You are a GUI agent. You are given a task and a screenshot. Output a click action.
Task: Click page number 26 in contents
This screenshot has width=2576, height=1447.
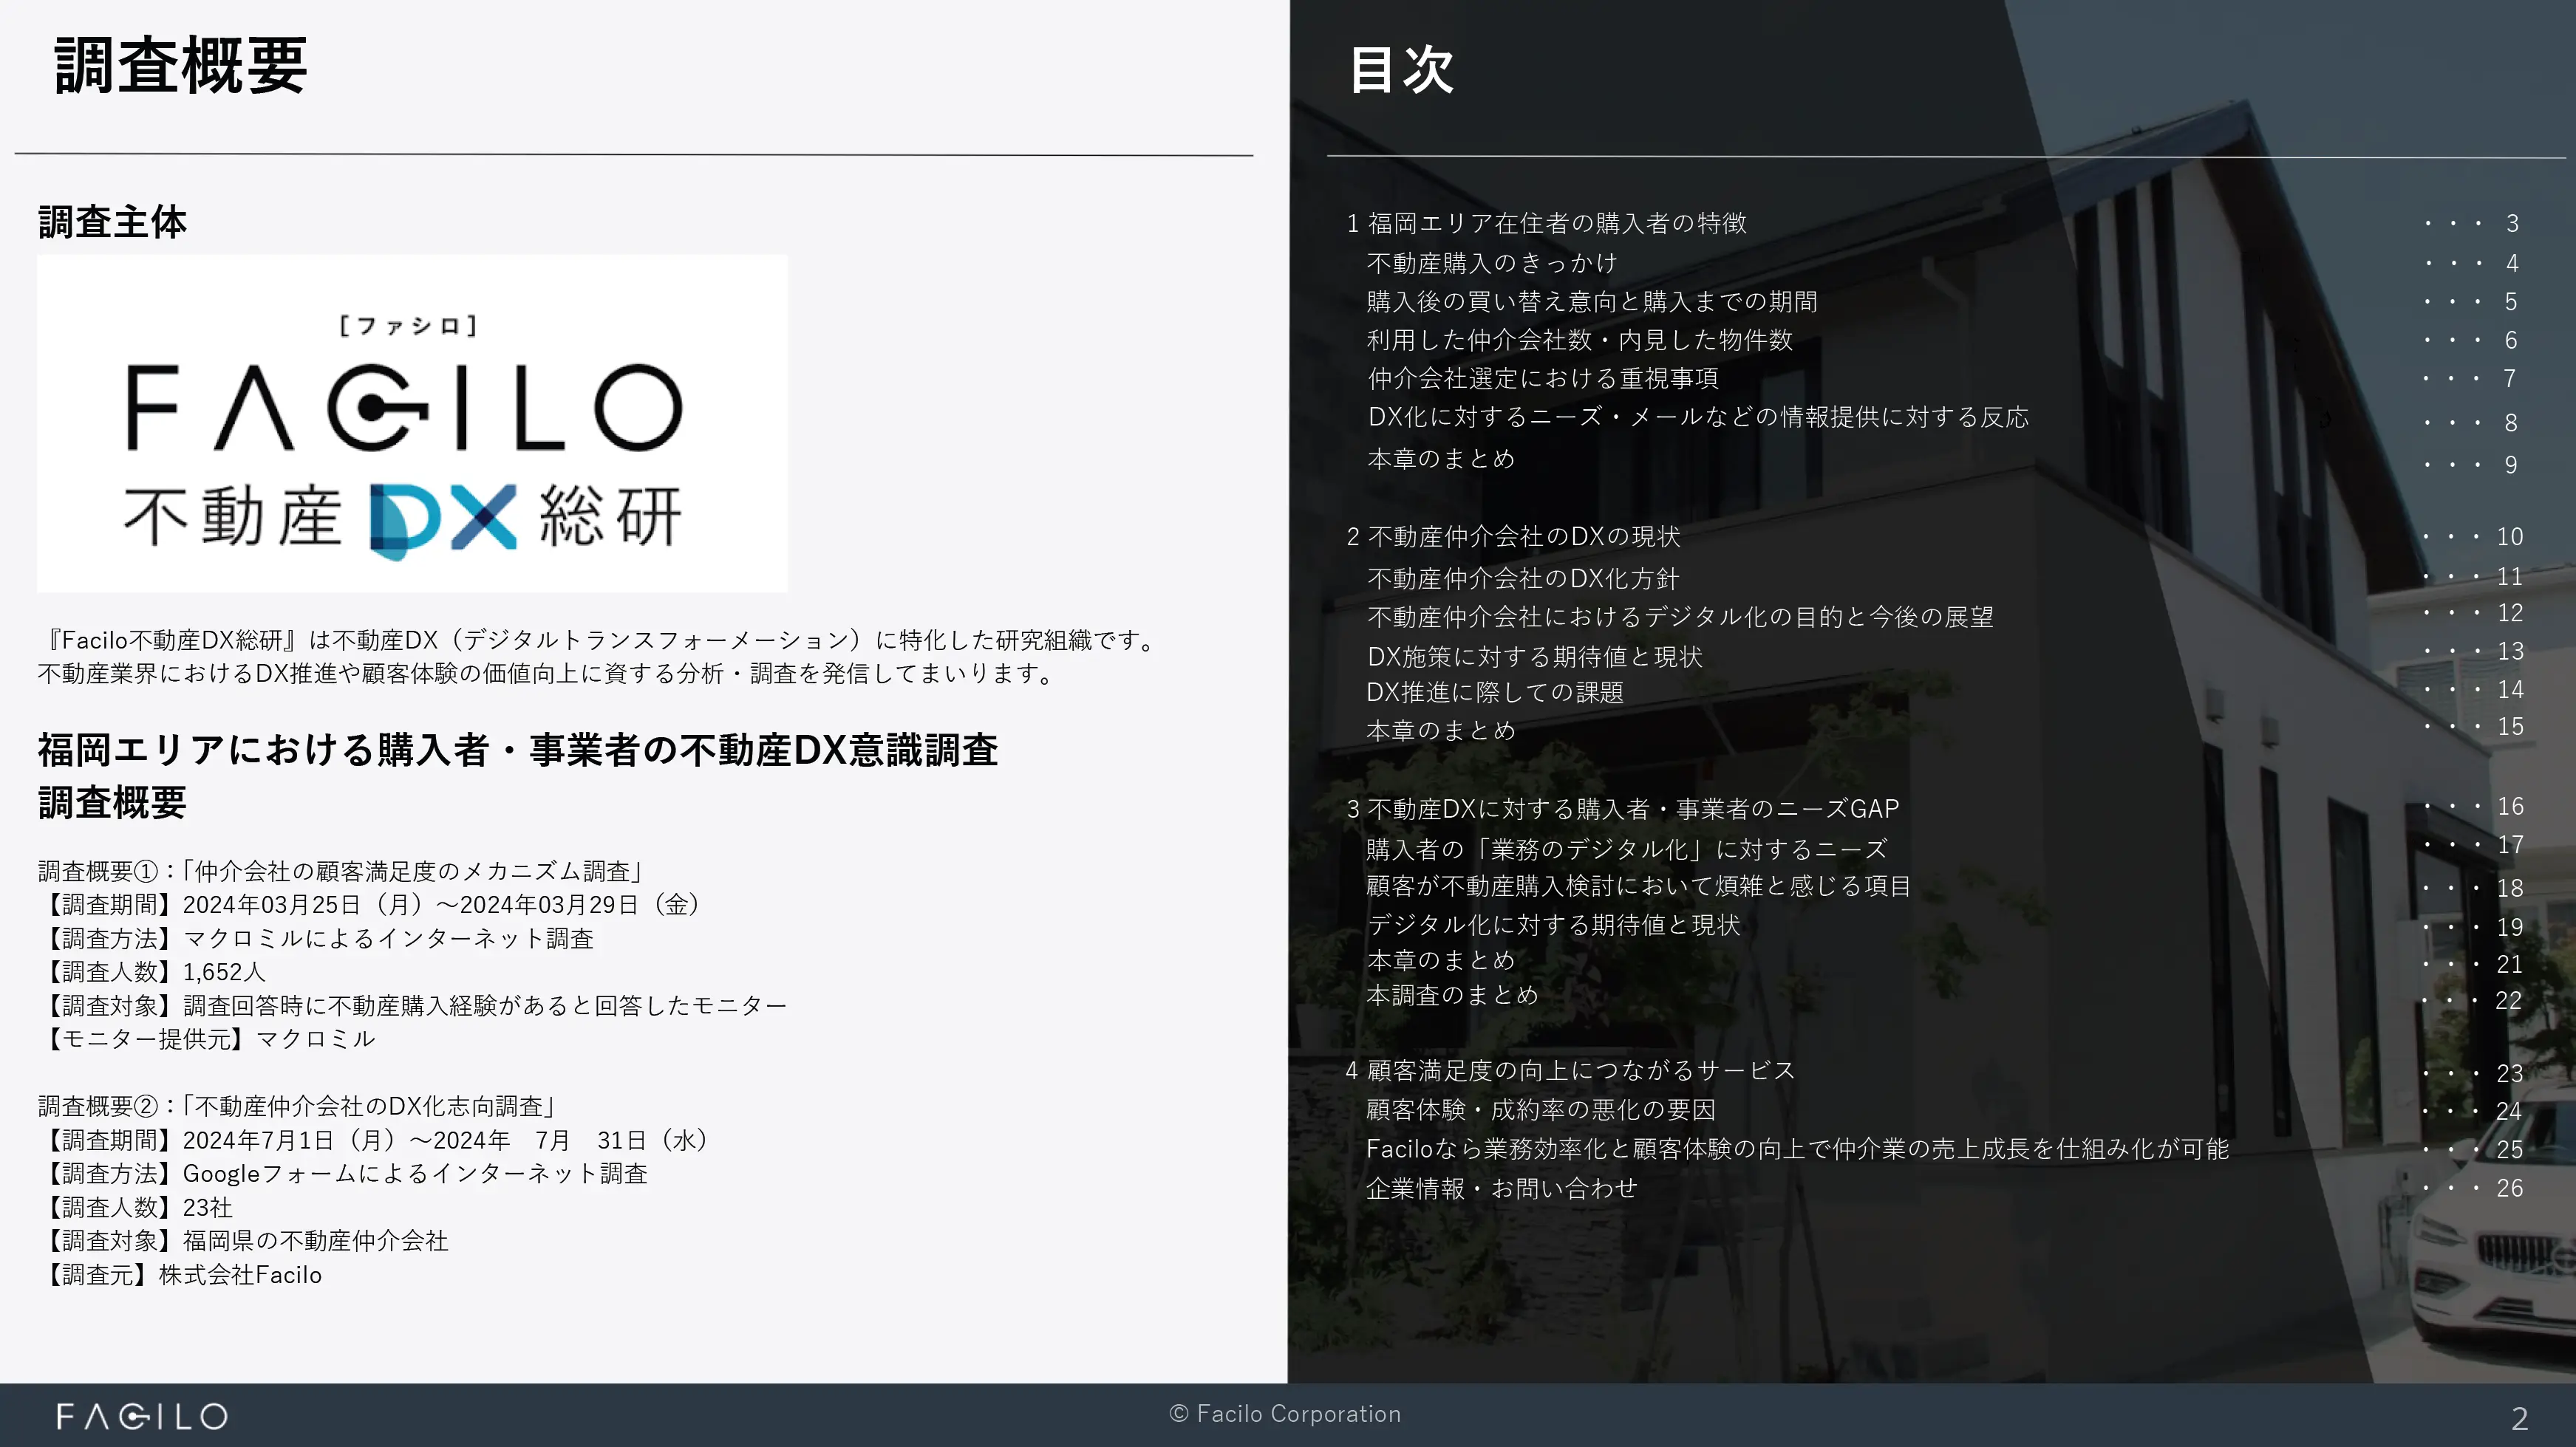(x=2509, y=1188)
